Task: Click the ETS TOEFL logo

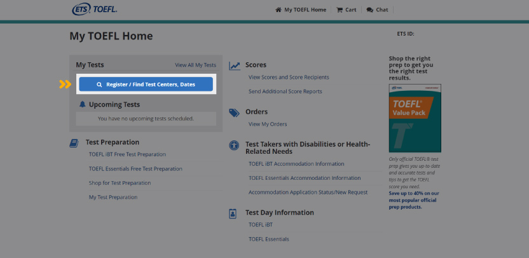Action: point(95,10)
